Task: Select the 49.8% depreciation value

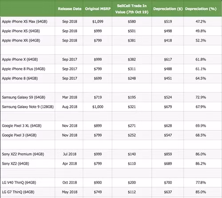Action: pyautogui.click(x=201, y=31)
